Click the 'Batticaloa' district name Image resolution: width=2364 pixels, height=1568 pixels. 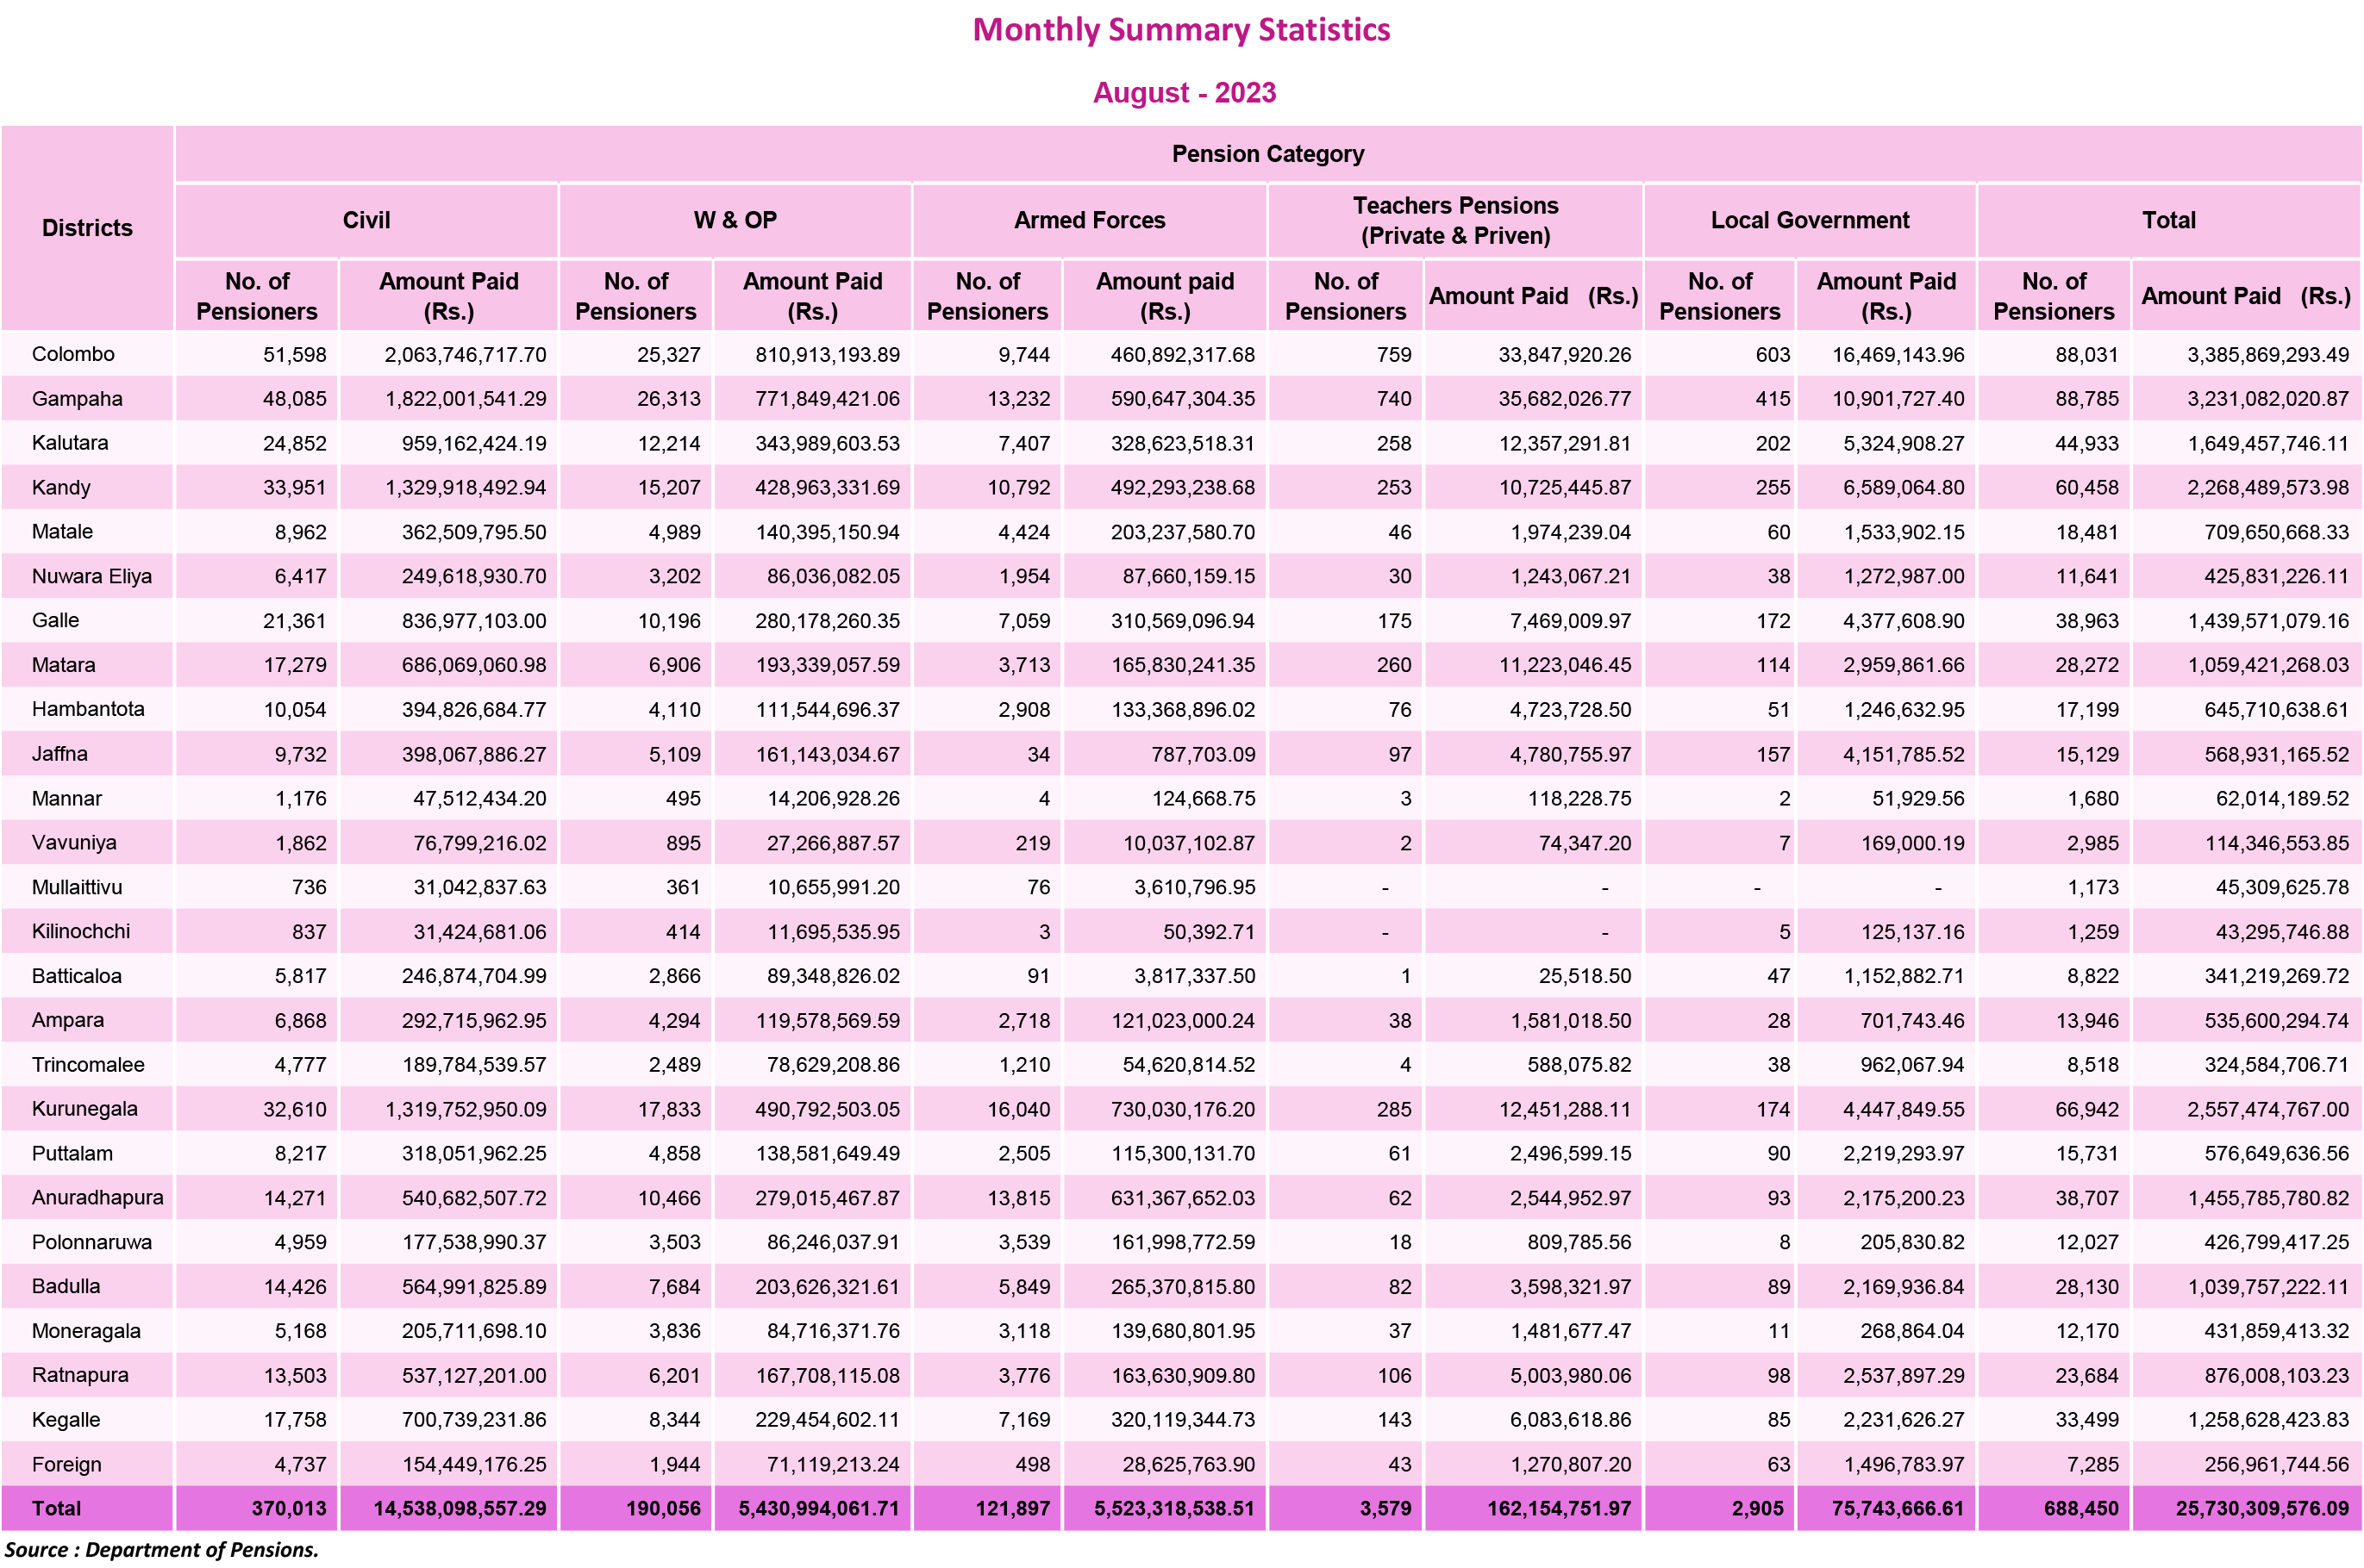(x=77, y=976)
